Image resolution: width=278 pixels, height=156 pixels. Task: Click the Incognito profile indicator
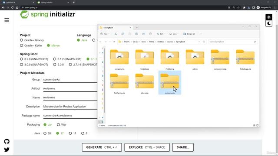pos(264,8)
